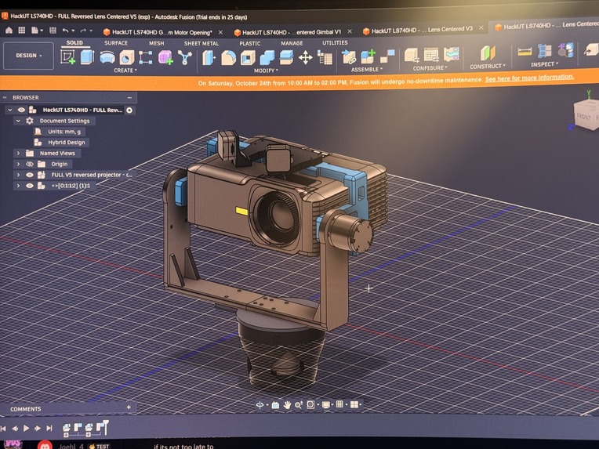
Task: Click the ViewCube FRONT face
Action: click(583, 116)
